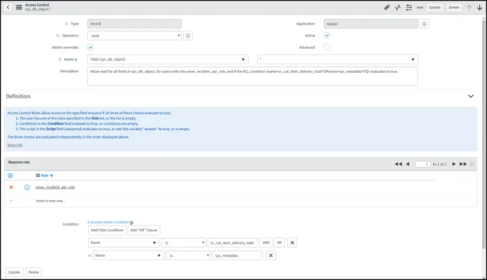Jump to first page of role list
The image size is (487, 280).
[398, 164]
